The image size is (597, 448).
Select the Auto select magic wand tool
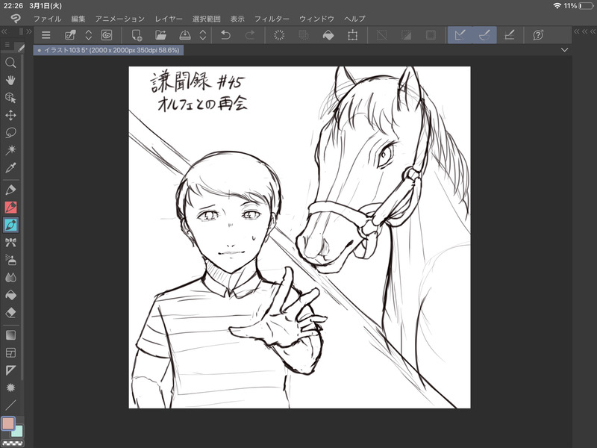[10, 150]
